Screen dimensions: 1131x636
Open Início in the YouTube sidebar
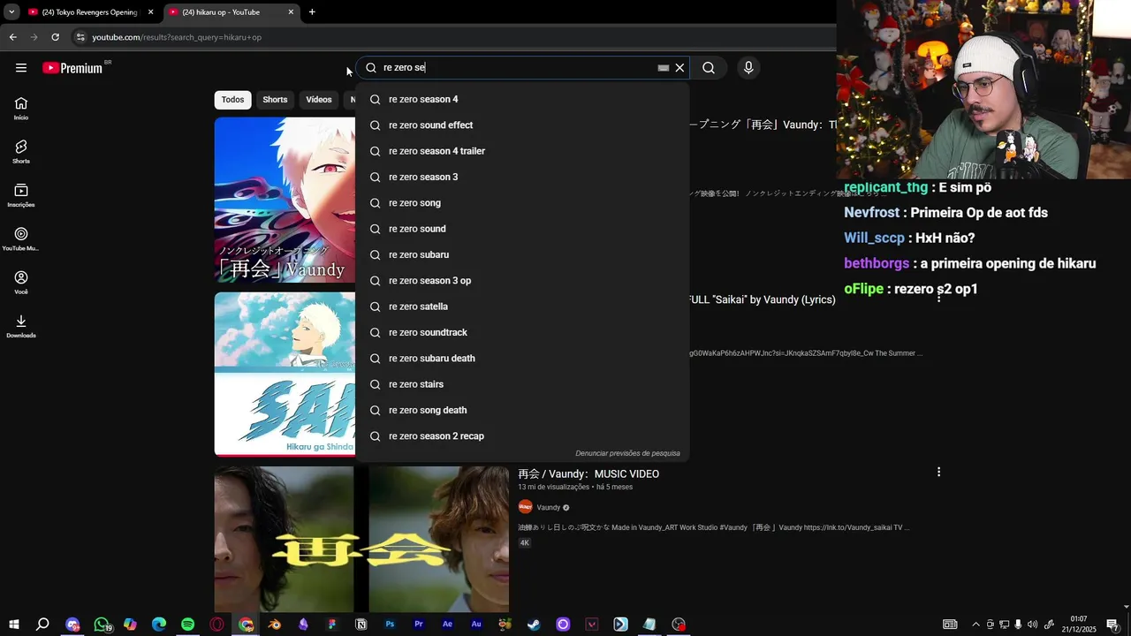point(21,109)
